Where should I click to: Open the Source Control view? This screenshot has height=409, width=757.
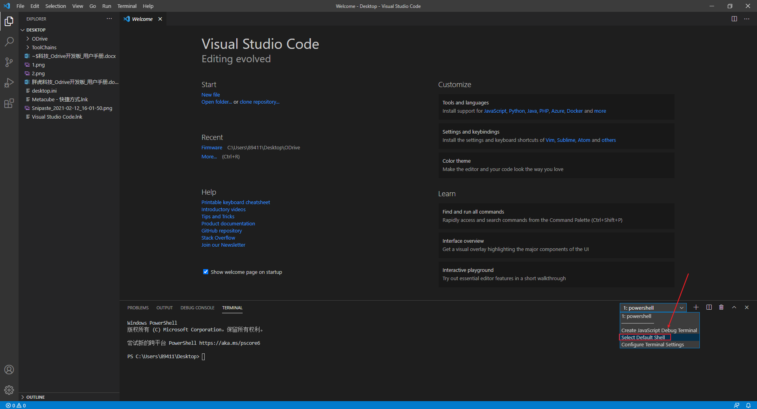pos(9,62)
